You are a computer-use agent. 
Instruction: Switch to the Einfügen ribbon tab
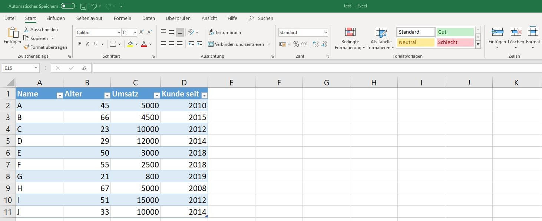click(56, 18)
